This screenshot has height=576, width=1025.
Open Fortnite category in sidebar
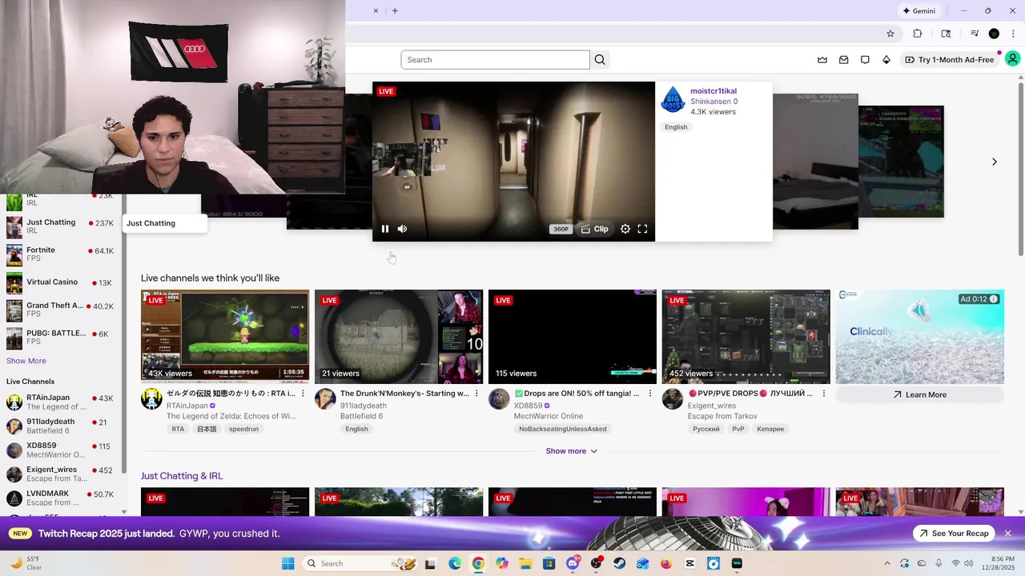pos(60,254)
